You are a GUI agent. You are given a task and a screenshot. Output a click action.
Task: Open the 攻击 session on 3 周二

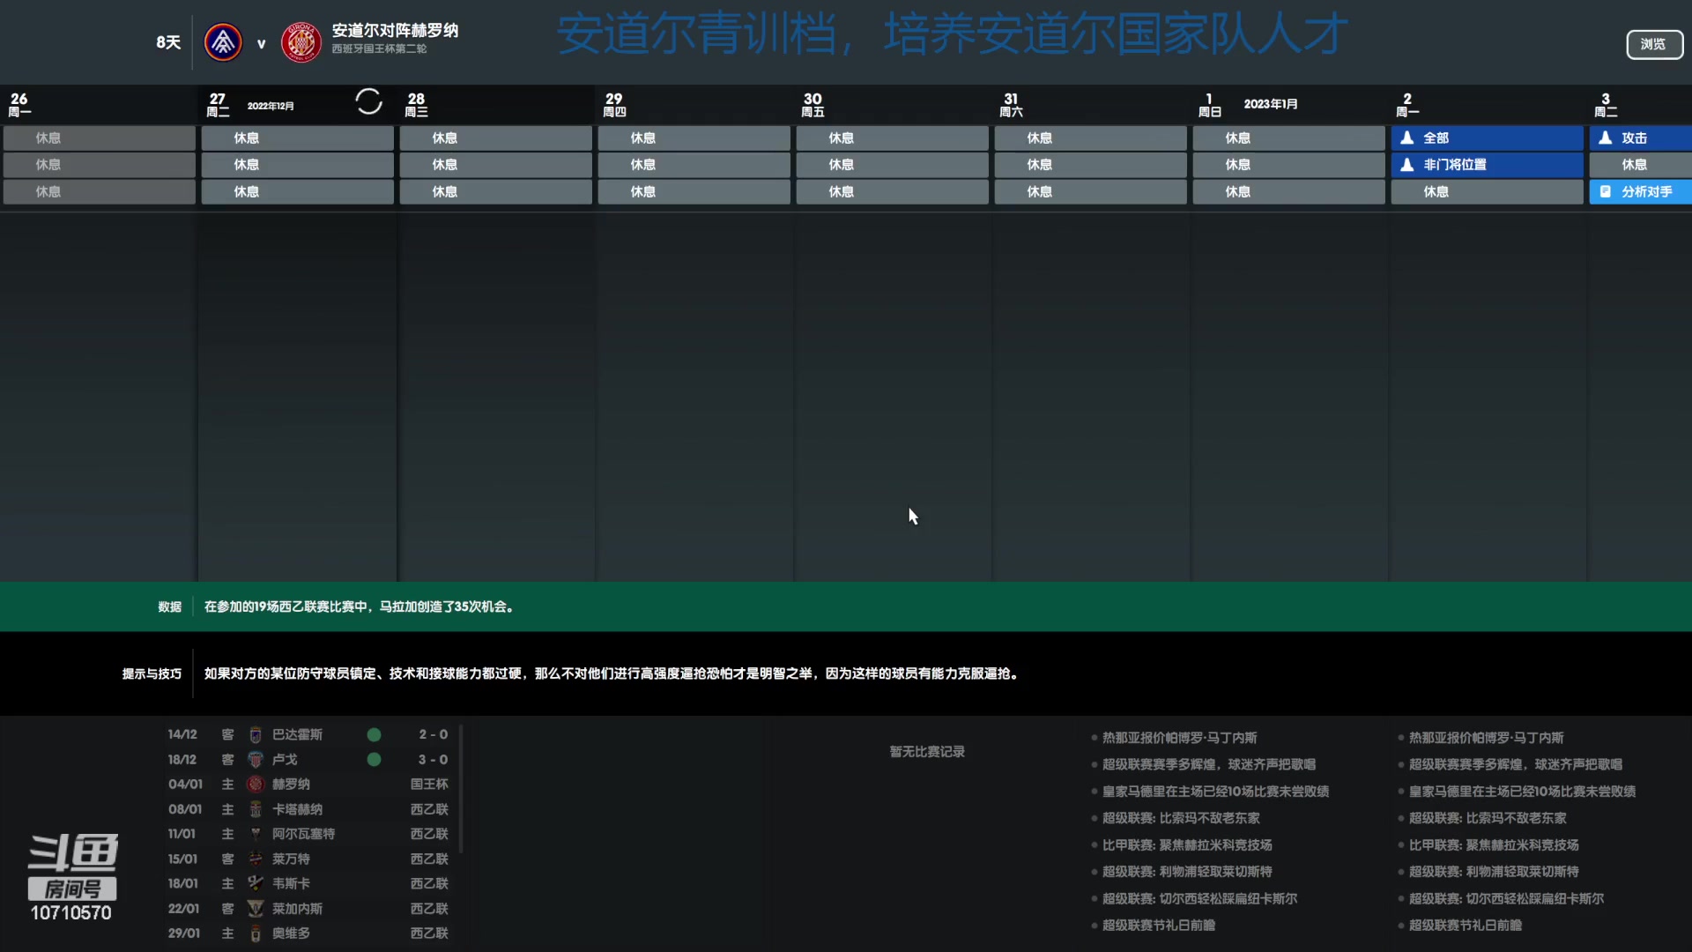tap(1641, 138)
